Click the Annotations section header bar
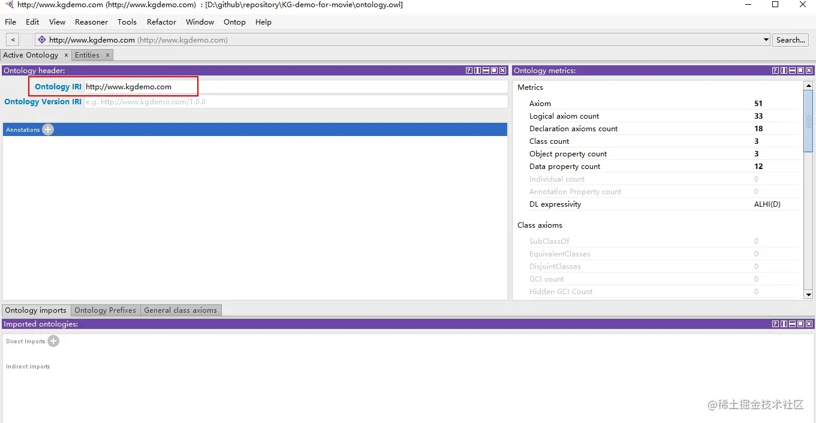Image resolution: width=816 pixels, height=423 pixels. coord(255,129)
